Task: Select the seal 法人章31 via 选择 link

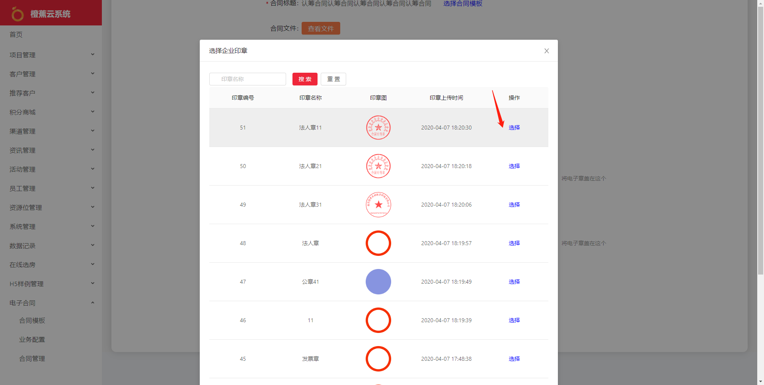Action: point(514,205)
